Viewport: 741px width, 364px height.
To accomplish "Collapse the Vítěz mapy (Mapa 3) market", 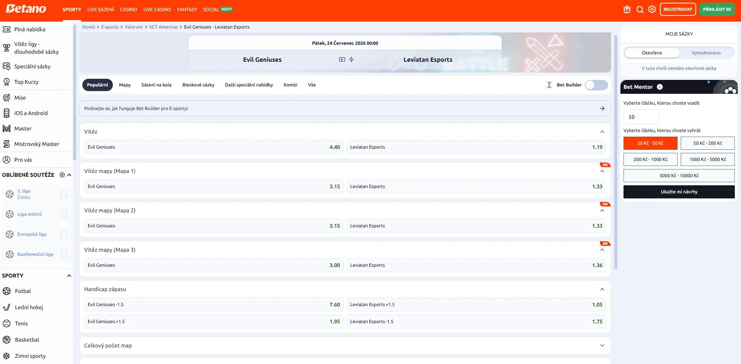I will tap(602, 250).
